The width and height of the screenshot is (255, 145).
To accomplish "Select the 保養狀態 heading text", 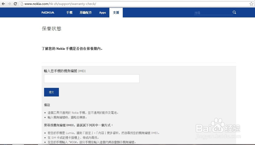I will [x=52, y=28].
